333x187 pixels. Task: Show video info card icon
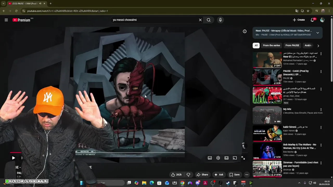(x=245, y=31)
